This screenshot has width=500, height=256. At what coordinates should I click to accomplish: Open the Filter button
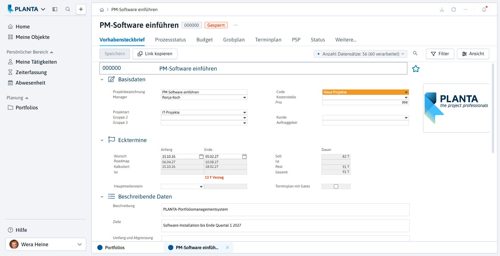(440, 54)
